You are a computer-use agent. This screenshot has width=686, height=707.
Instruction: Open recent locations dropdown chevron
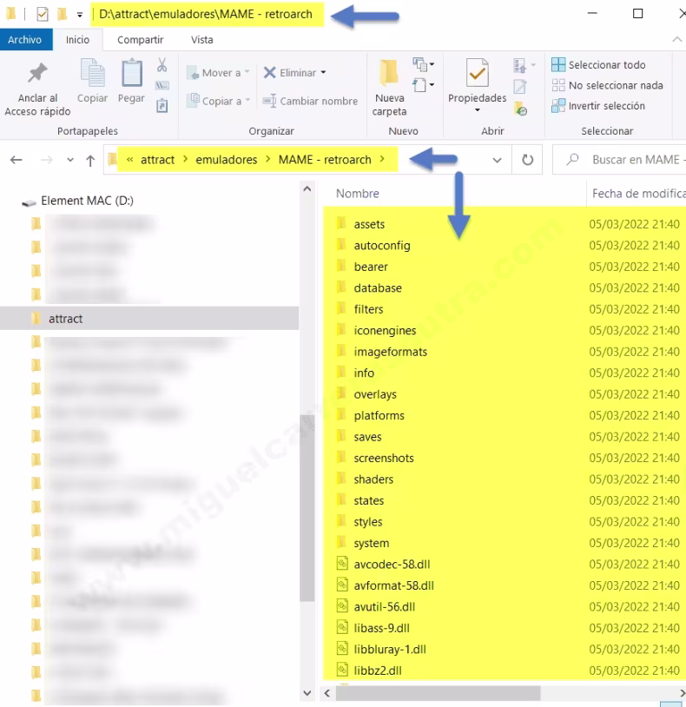tap(69, 160)
